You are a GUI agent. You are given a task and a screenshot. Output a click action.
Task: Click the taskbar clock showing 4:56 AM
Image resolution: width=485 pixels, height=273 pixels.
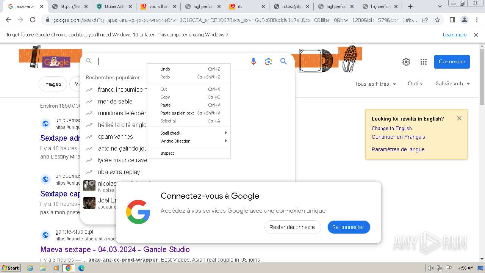click(465, 268)
